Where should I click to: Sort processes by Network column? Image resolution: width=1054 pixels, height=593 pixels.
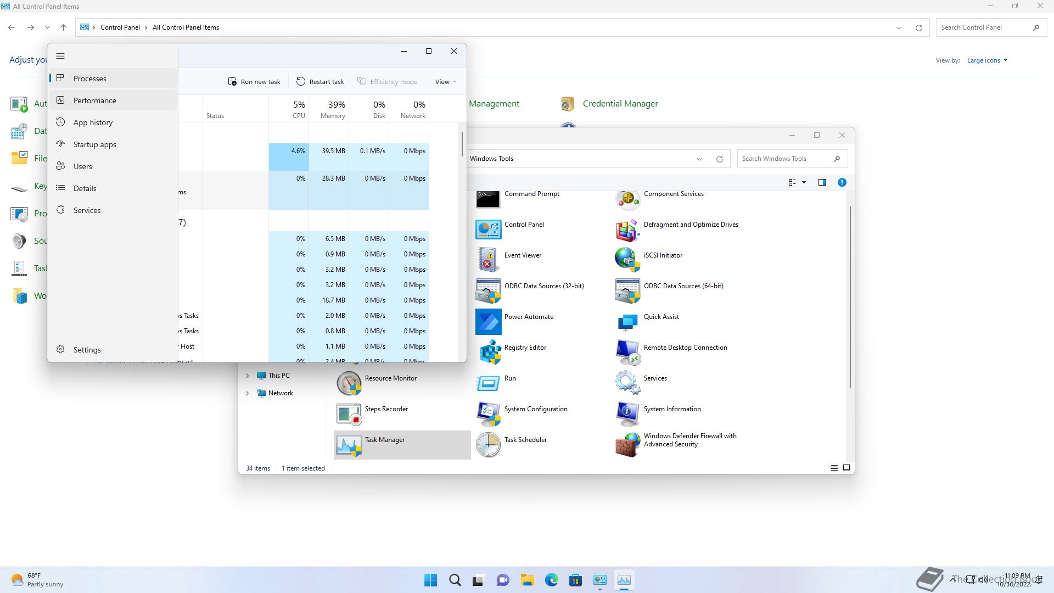pyautogui.click(x=409, y=109)
